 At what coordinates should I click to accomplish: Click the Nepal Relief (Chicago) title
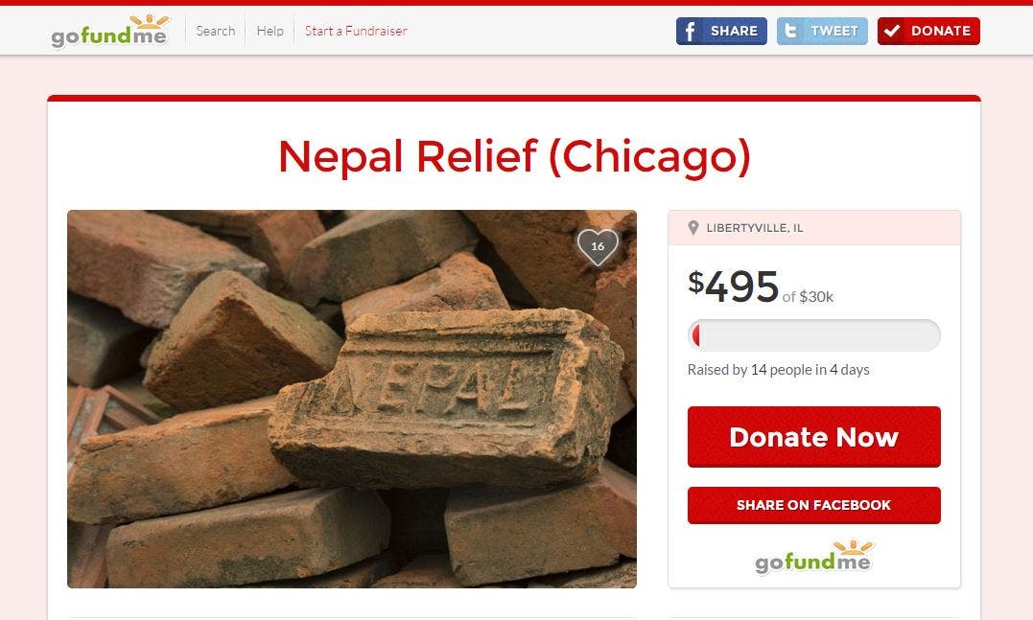(514, 157)
